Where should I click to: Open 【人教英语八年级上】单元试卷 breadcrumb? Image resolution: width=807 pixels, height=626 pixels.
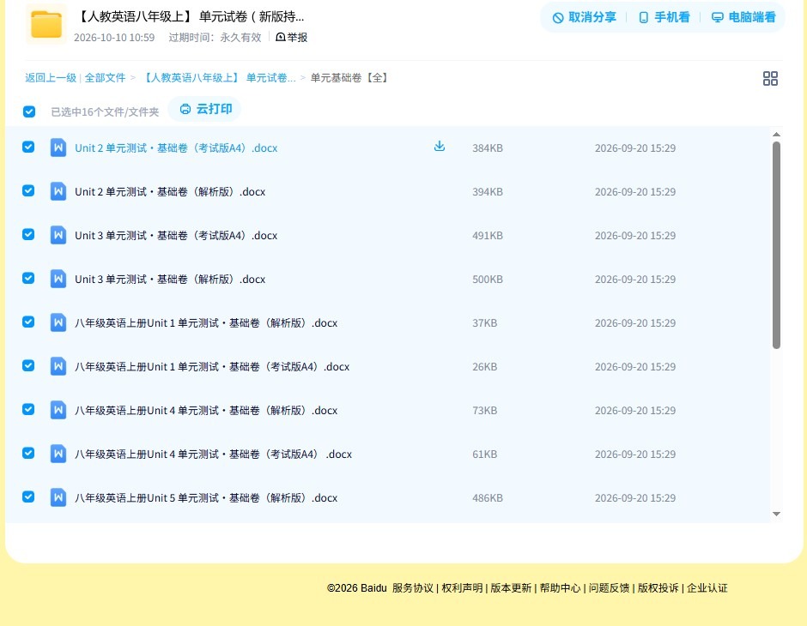(x=218, y=78)
